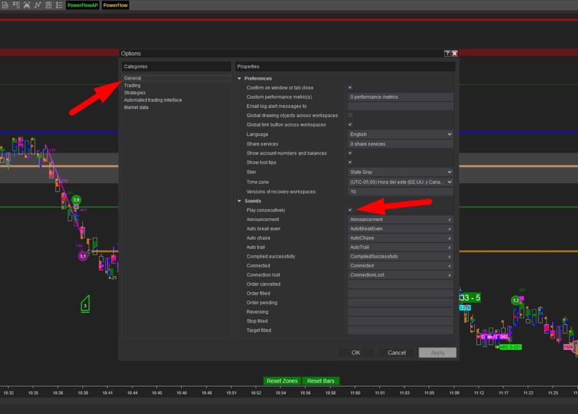
Task: Open the instrument list toolbar icon
Action: point(59,5)
